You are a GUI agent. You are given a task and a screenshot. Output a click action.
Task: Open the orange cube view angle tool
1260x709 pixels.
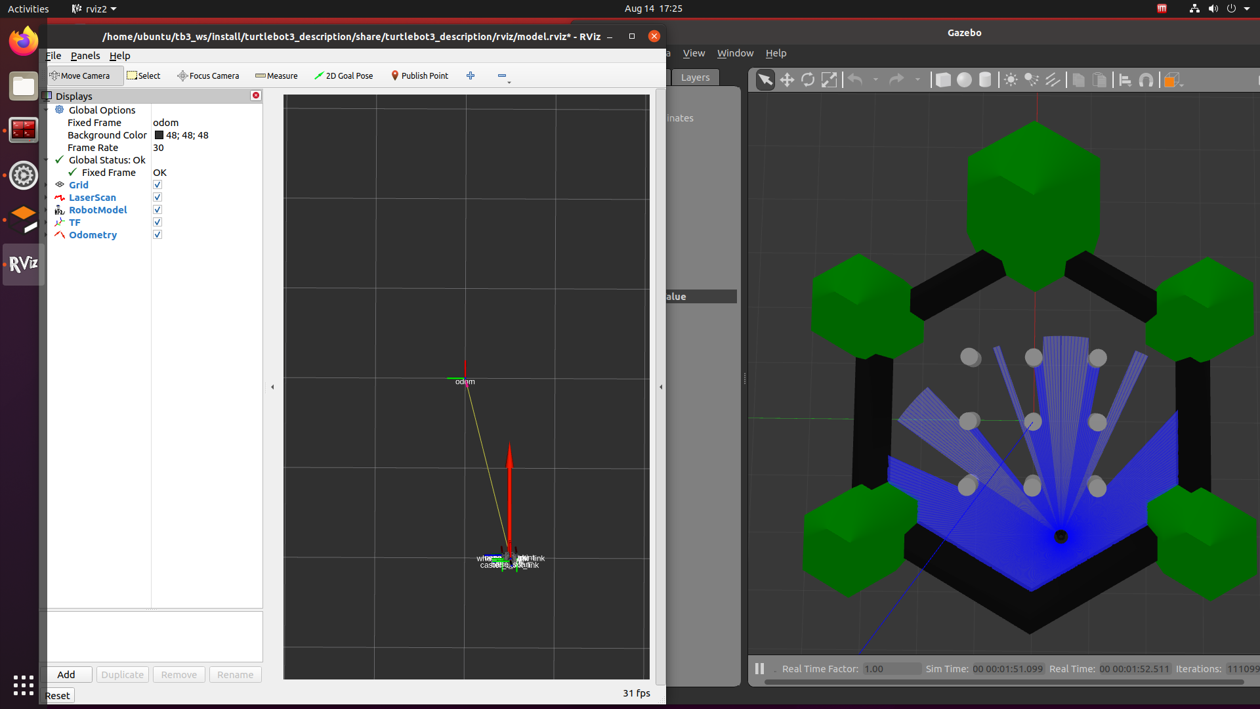[1172, 80]
